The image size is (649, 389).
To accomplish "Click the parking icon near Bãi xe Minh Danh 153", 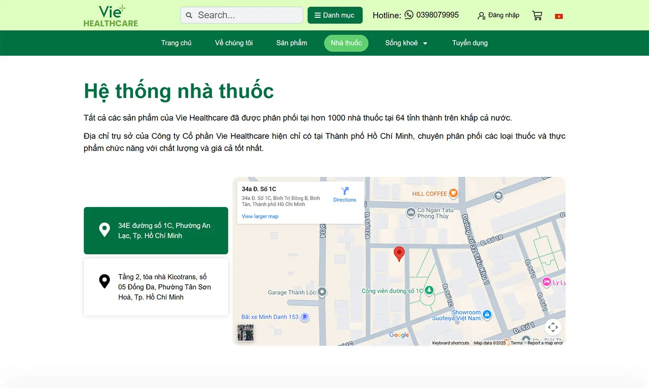I will (x=304, y=317).
